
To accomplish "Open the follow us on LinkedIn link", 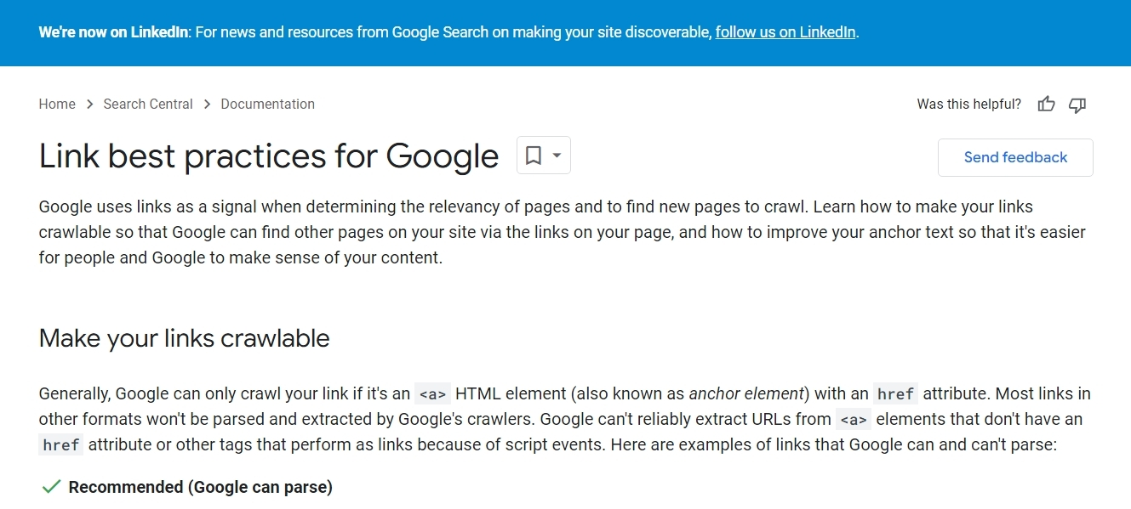I will (785, 32).
